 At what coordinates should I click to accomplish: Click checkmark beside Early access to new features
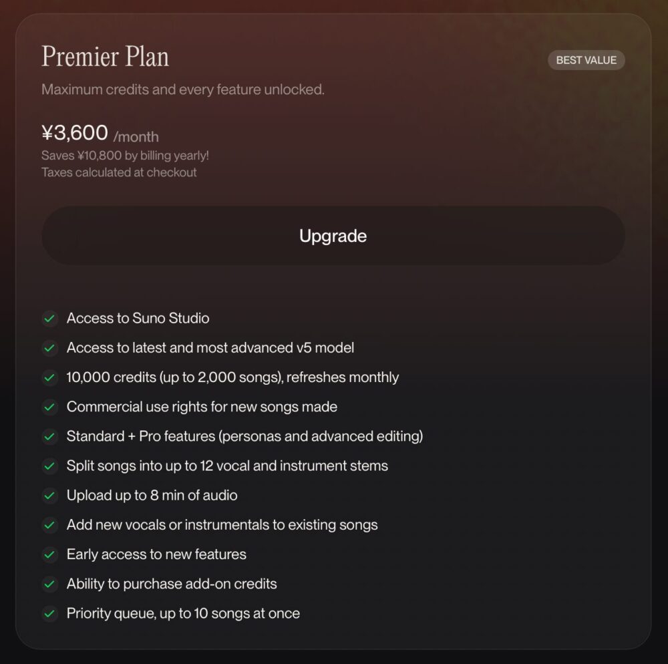[x=49, y=554]
